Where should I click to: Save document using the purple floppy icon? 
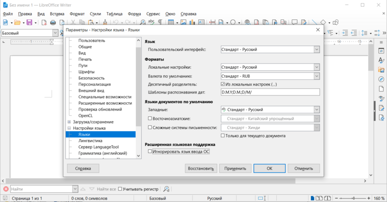[x=30, y=22]
